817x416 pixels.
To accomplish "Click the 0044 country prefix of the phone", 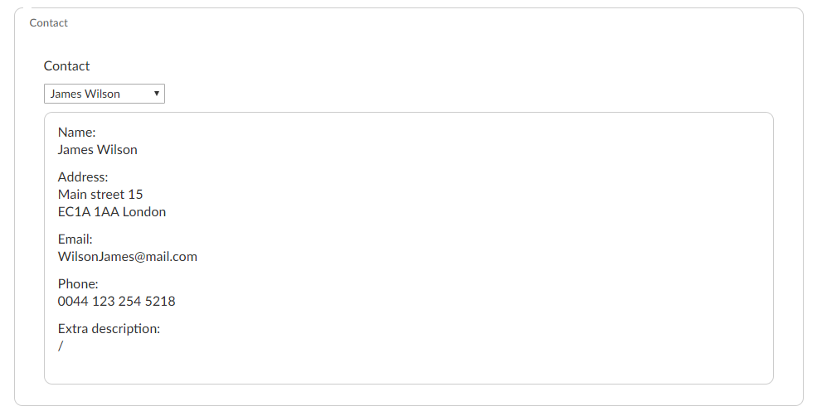I will pyautogui.click(x=73, y=302).
